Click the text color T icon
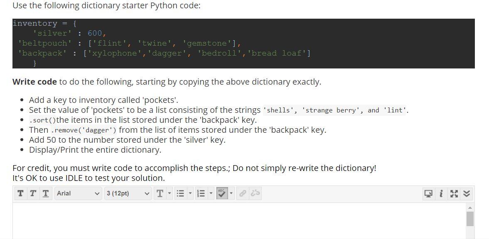This screenshot has width=489, height=239. (160, 193)
